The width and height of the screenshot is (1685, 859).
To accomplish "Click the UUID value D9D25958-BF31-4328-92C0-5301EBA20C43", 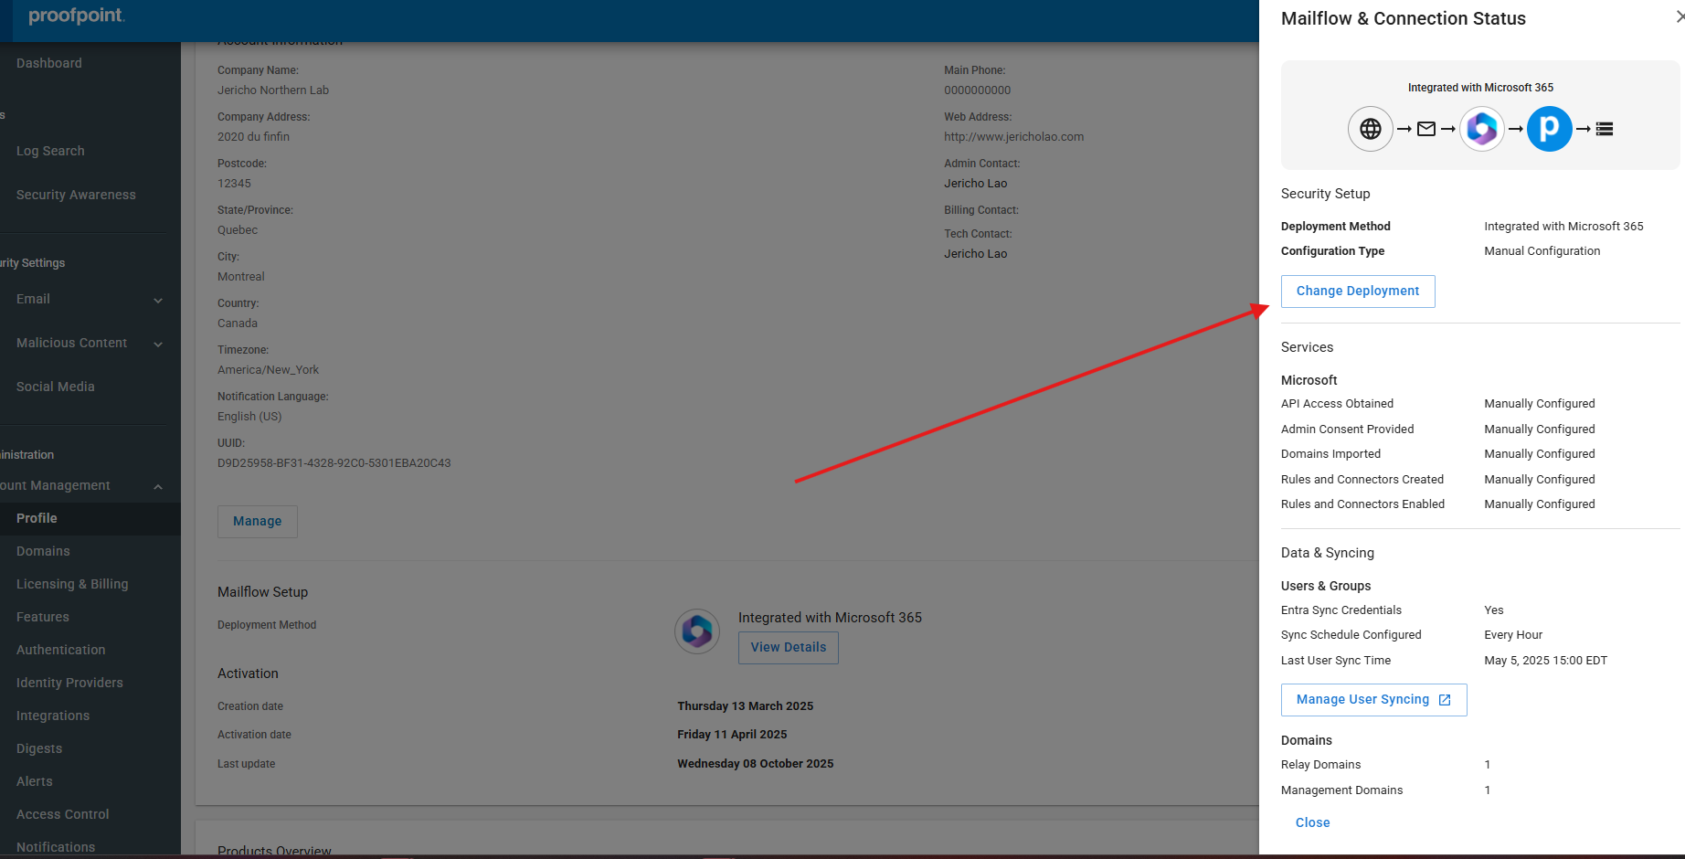I will point(334,463).
